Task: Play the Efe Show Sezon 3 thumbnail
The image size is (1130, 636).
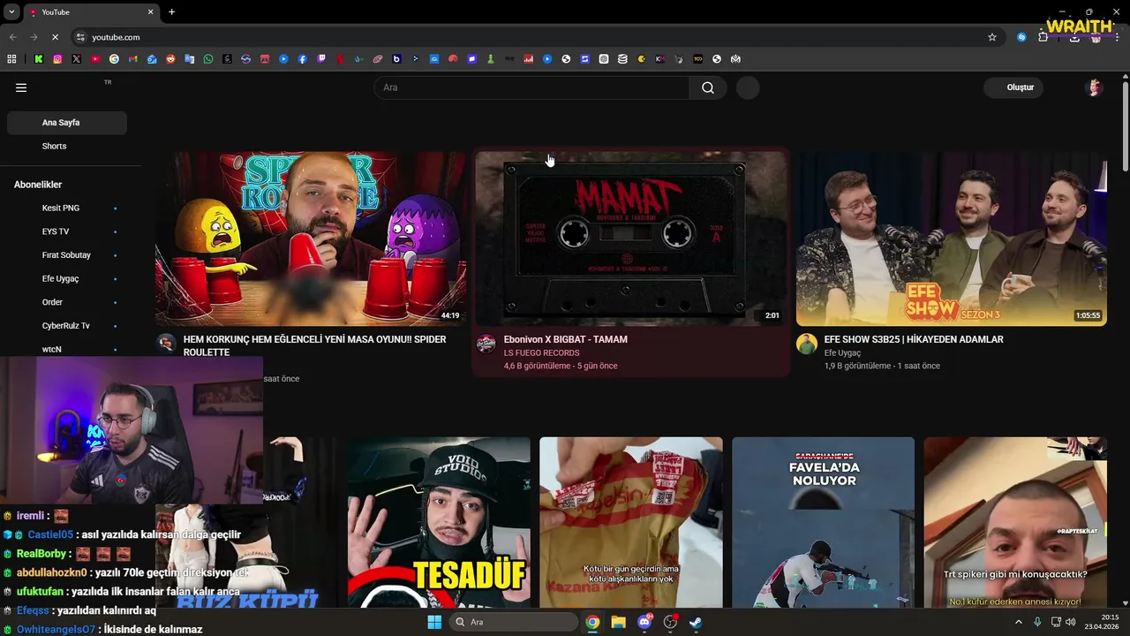Action: [x=952, y=238]
